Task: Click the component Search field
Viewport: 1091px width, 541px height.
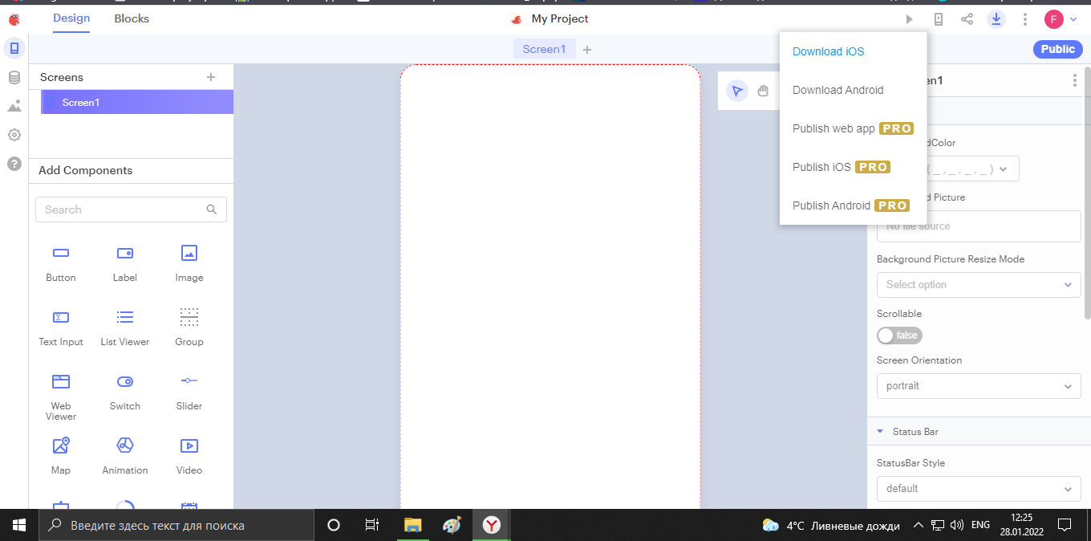Action: 131,209
